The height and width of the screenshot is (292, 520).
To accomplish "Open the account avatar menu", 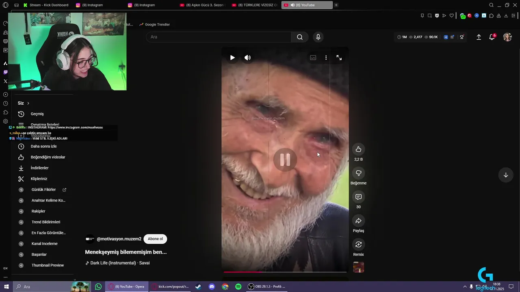I will click(x=507, y=37).
